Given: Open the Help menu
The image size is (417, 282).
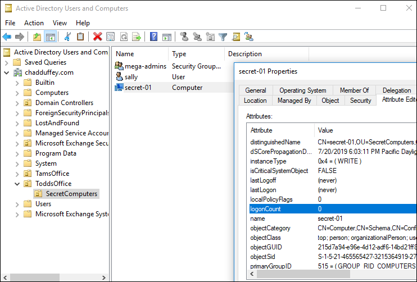Looking at the screenshot, I should tap(83, 23).
